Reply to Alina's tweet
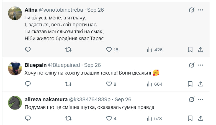Viewport: 216px width, 125px height. coord(28,50)
